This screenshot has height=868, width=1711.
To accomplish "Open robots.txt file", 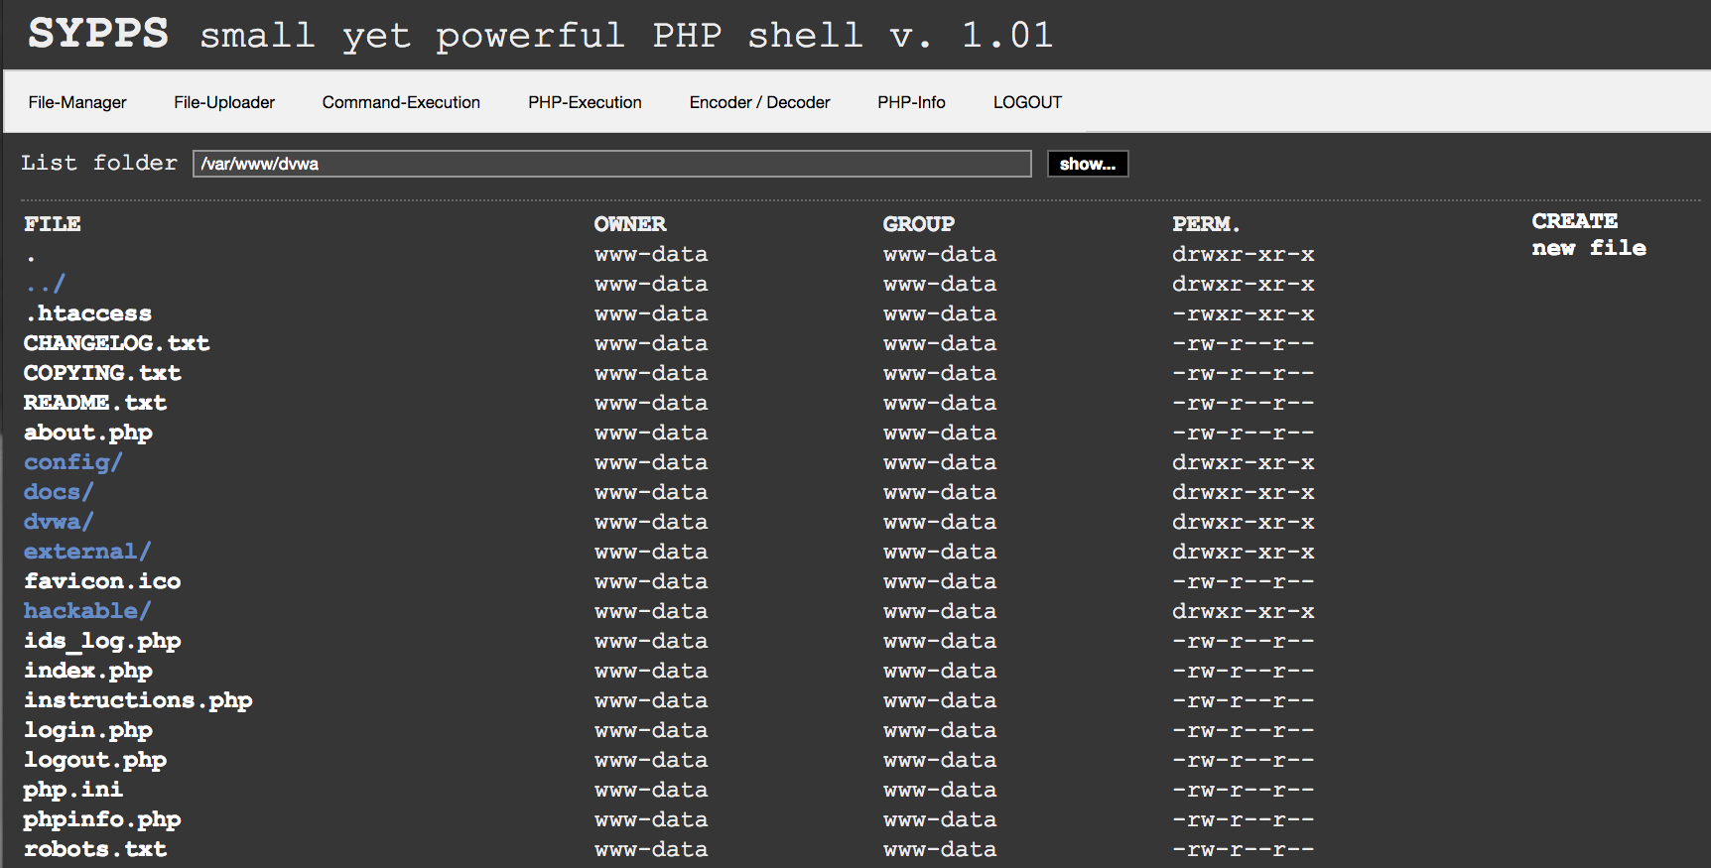I will [x=95, y=849].
